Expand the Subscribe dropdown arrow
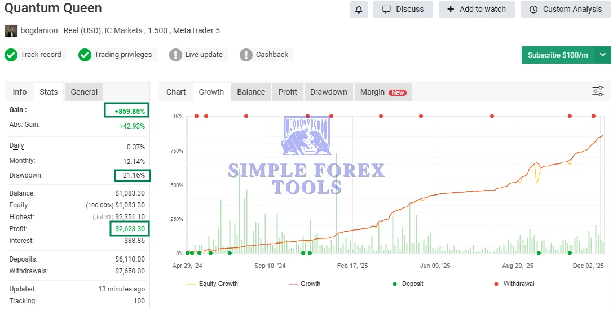The height and width of the screenshot is (314, 613). 603,55
